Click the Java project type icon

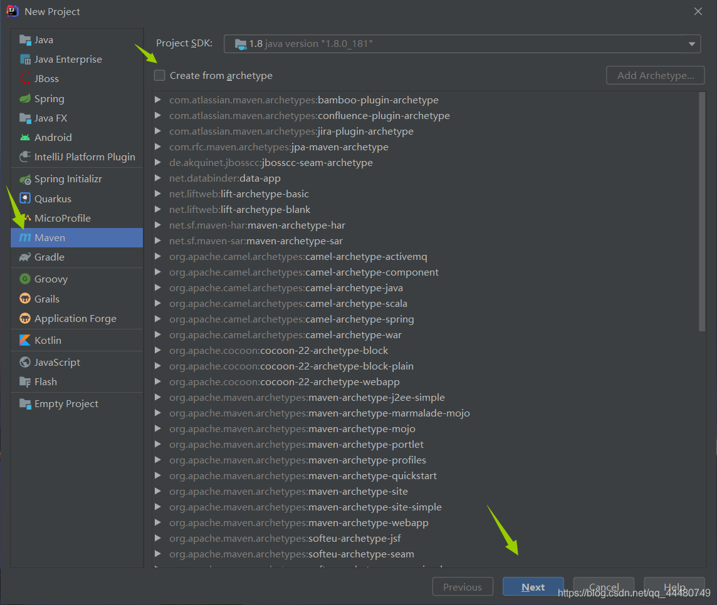tap(24, 39)
